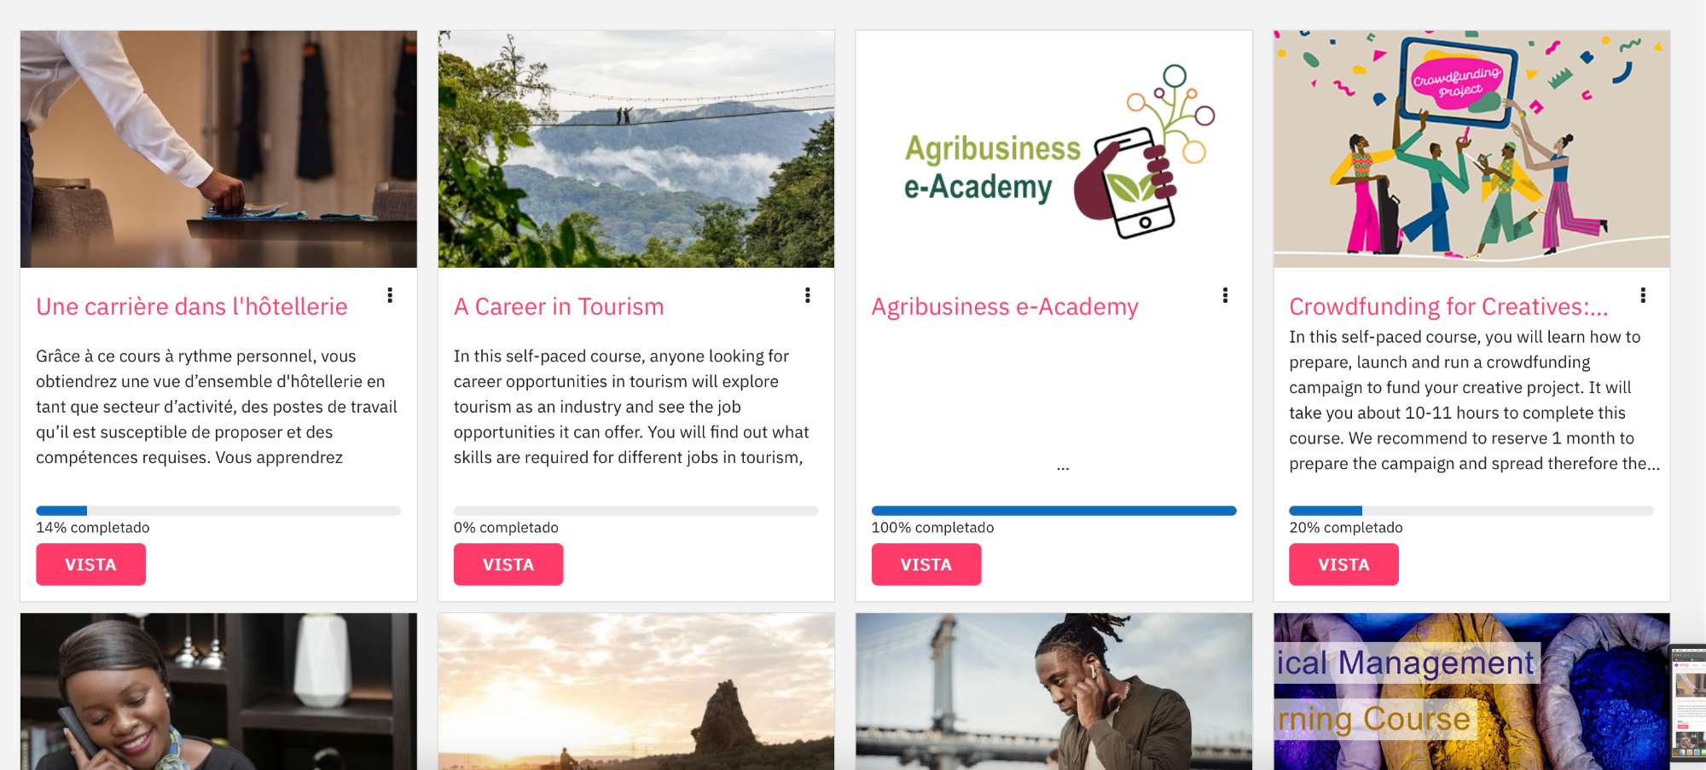The height and width of the screenshot is (770, 1706).
Task: Open Crowdfunding for Creatives title link
Action: point(1448,307)
